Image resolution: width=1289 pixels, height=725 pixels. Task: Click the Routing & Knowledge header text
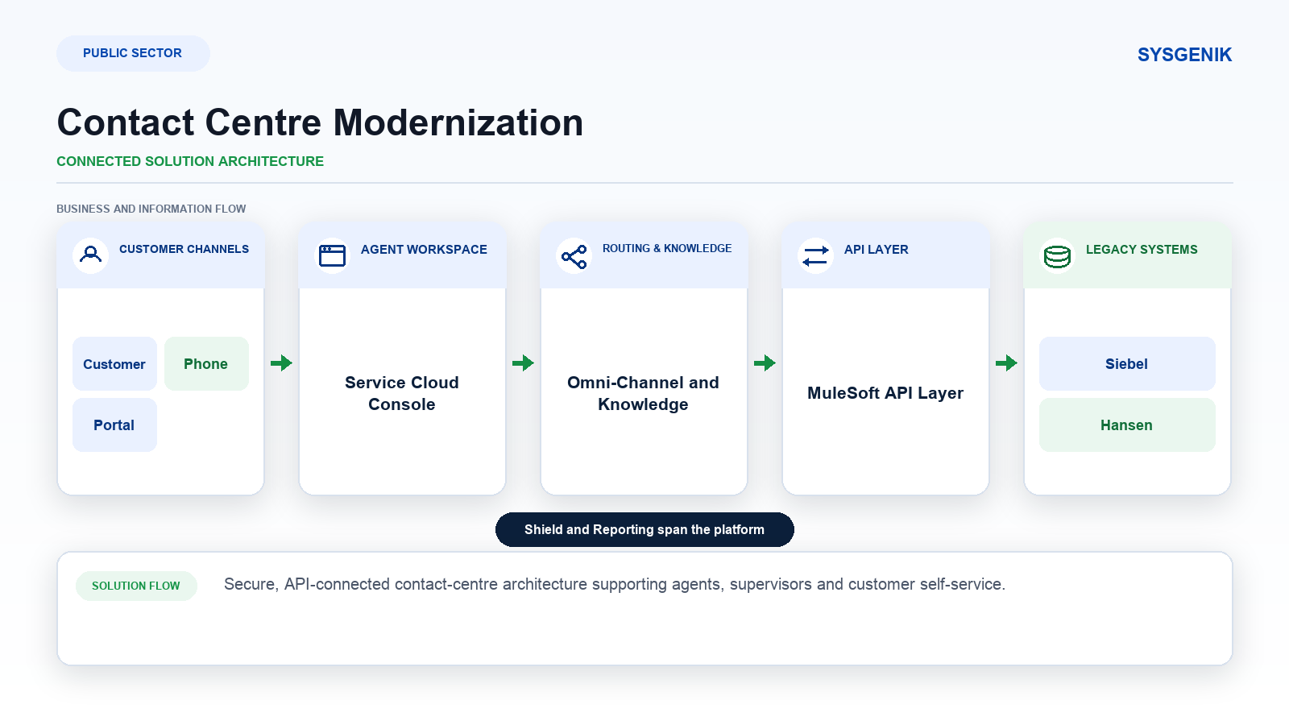tap(667, 249)
